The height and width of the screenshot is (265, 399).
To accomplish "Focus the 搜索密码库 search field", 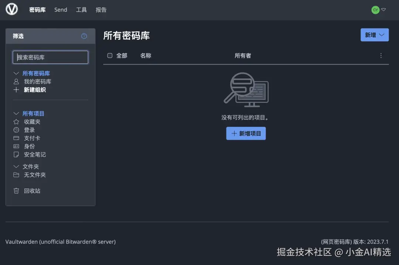I will (50, 57).
